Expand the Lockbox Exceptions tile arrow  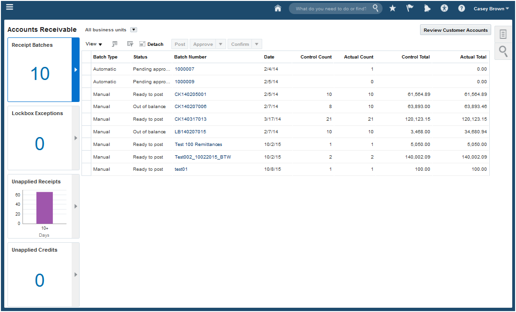76,138
